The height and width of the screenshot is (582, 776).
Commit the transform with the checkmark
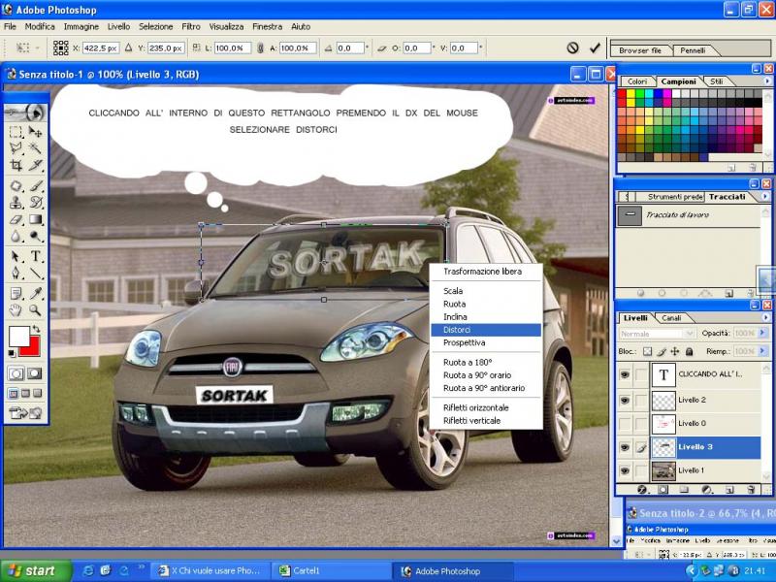tap(595, 48)
